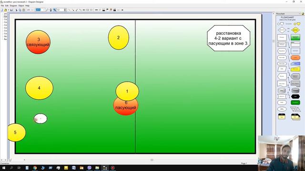Pick the yellow diamond decision shape from palette

point(295,30)
